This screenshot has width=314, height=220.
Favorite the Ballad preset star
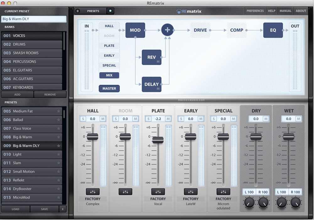pyautogui.click(x=58, y=120)
